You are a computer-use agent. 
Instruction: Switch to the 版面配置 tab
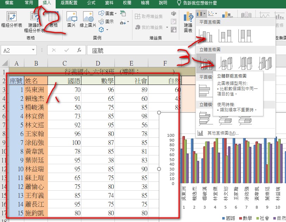(69, 3)
